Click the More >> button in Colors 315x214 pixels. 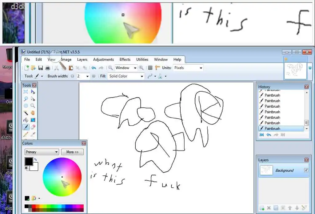[x=72, y=152]
